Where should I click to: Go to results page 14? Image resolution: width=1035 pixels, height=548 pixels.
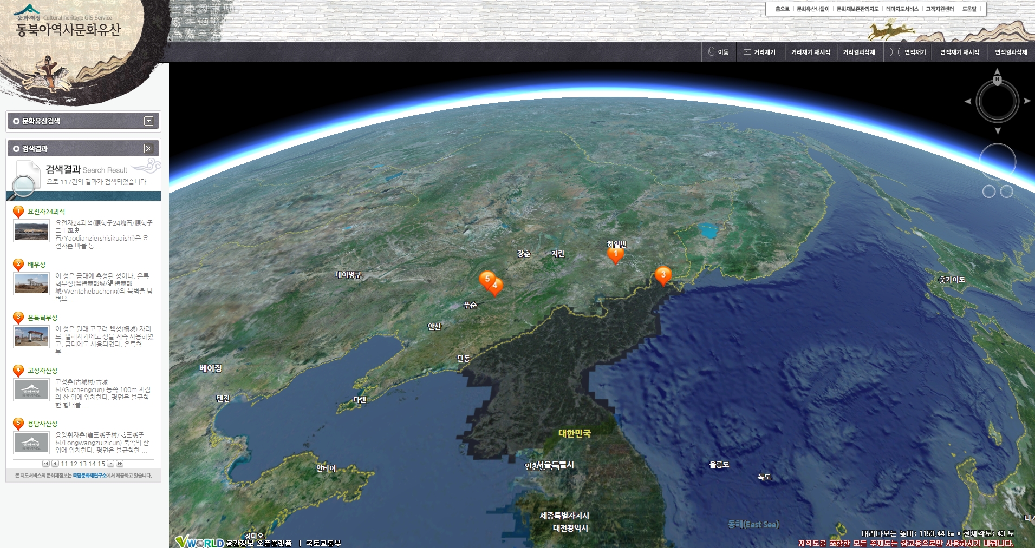point(92,464)
